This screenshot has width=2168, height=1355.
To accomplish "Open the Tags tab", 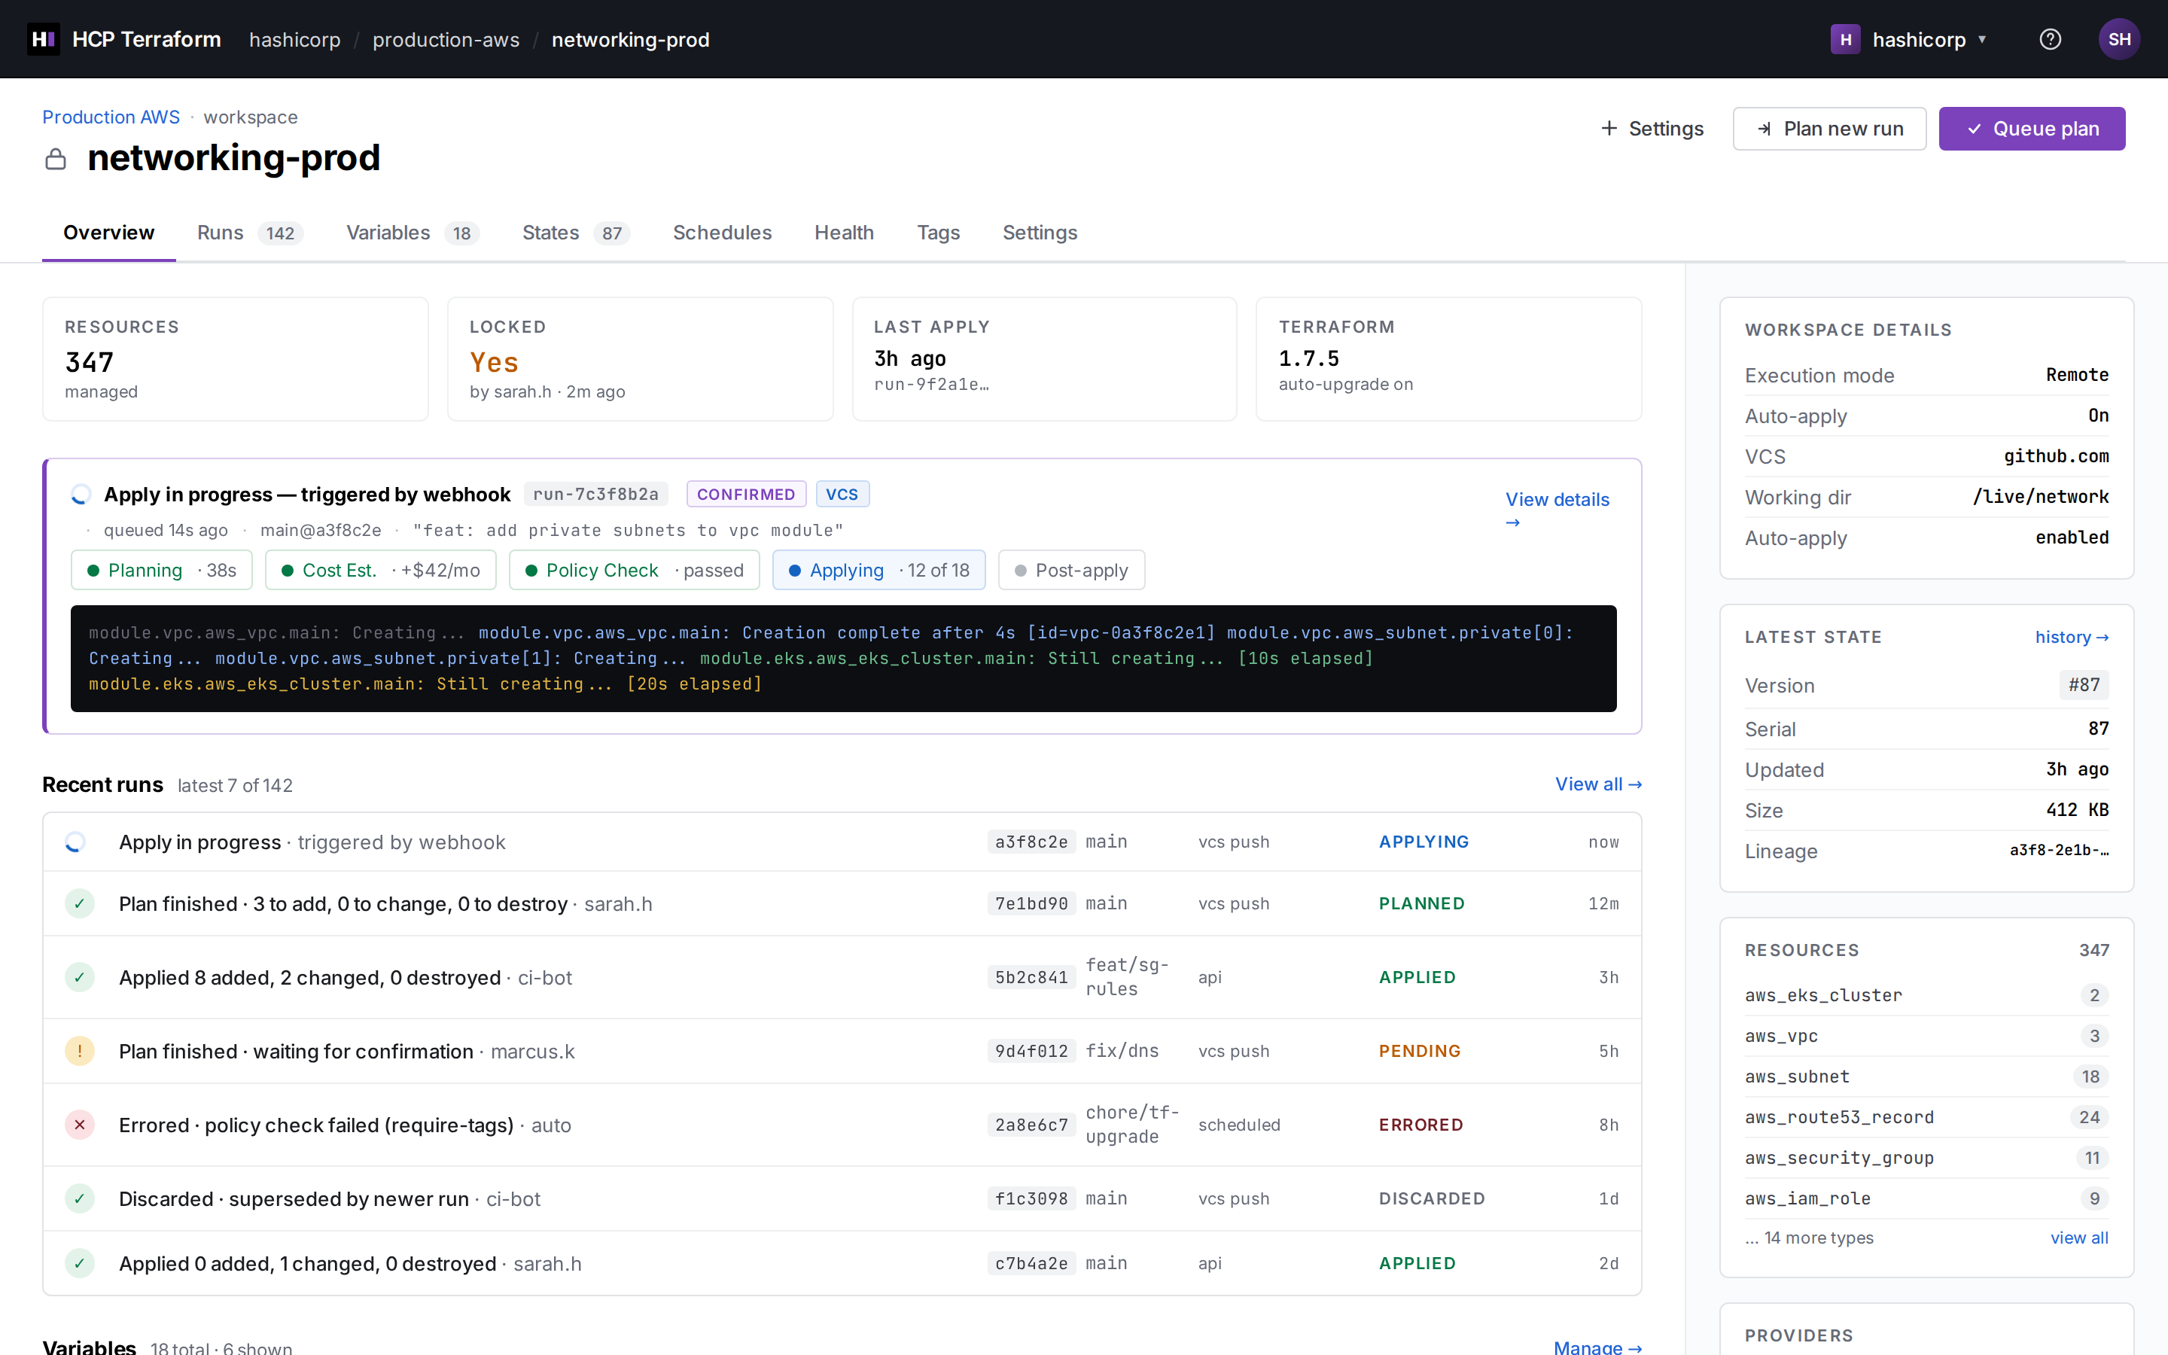I will (x=938, y=233).
